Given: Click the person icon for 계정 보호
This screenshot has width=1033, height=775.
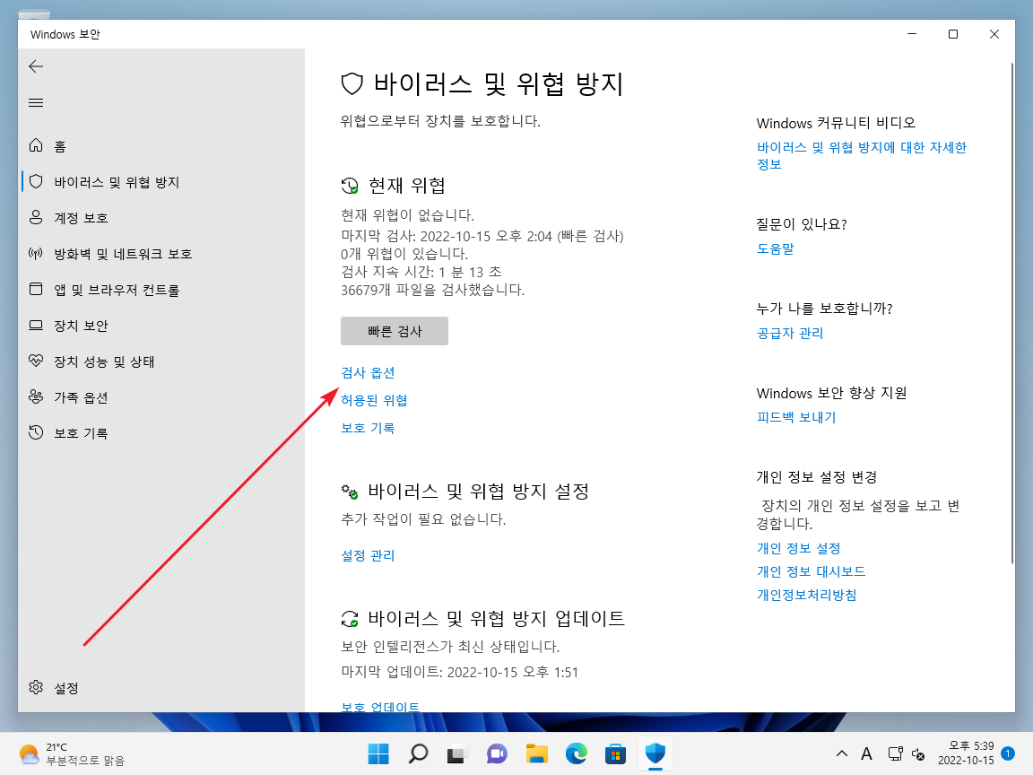Looking at the screenshot, I should [36, 217].
